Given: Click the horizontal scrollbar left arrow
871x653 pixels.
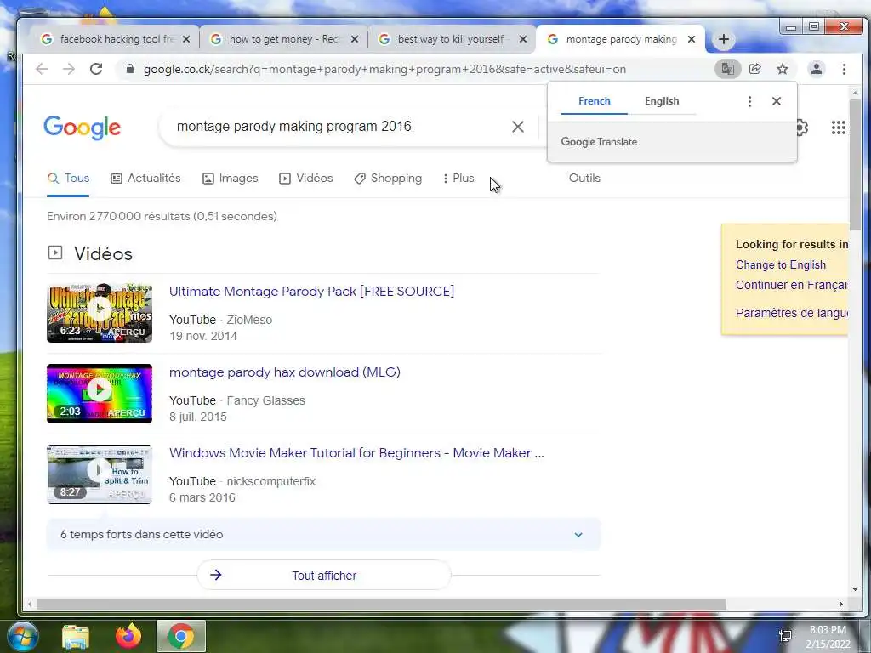Looking at the screenshot, I should (30, 605).
